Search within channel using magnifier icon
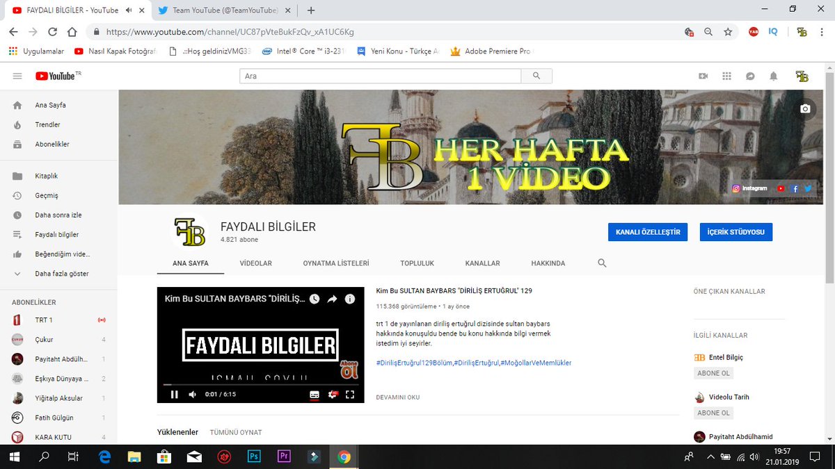 pos(603,263)
